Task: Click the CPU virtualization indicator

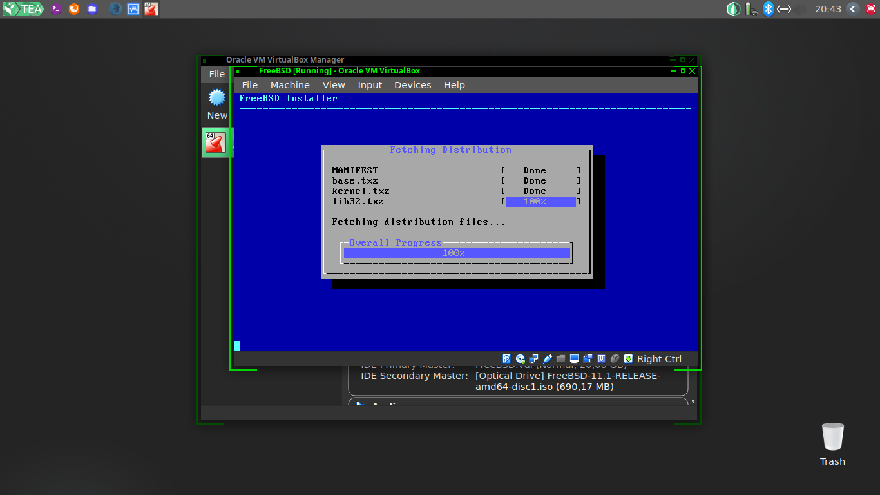Action: (601, 359)
